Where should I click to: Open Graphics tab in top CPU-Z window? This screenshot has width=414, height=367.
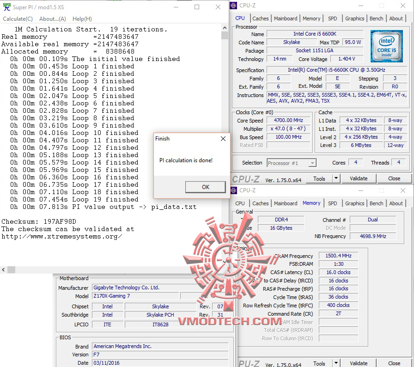pyautogui.click(x=354, y=18)
